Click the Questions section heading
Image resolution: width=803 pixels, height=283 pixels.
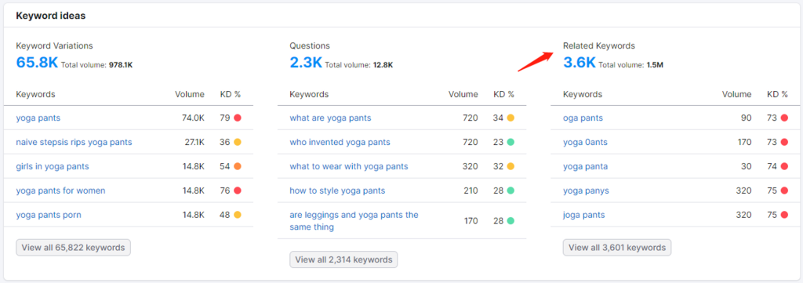[310, 45]
